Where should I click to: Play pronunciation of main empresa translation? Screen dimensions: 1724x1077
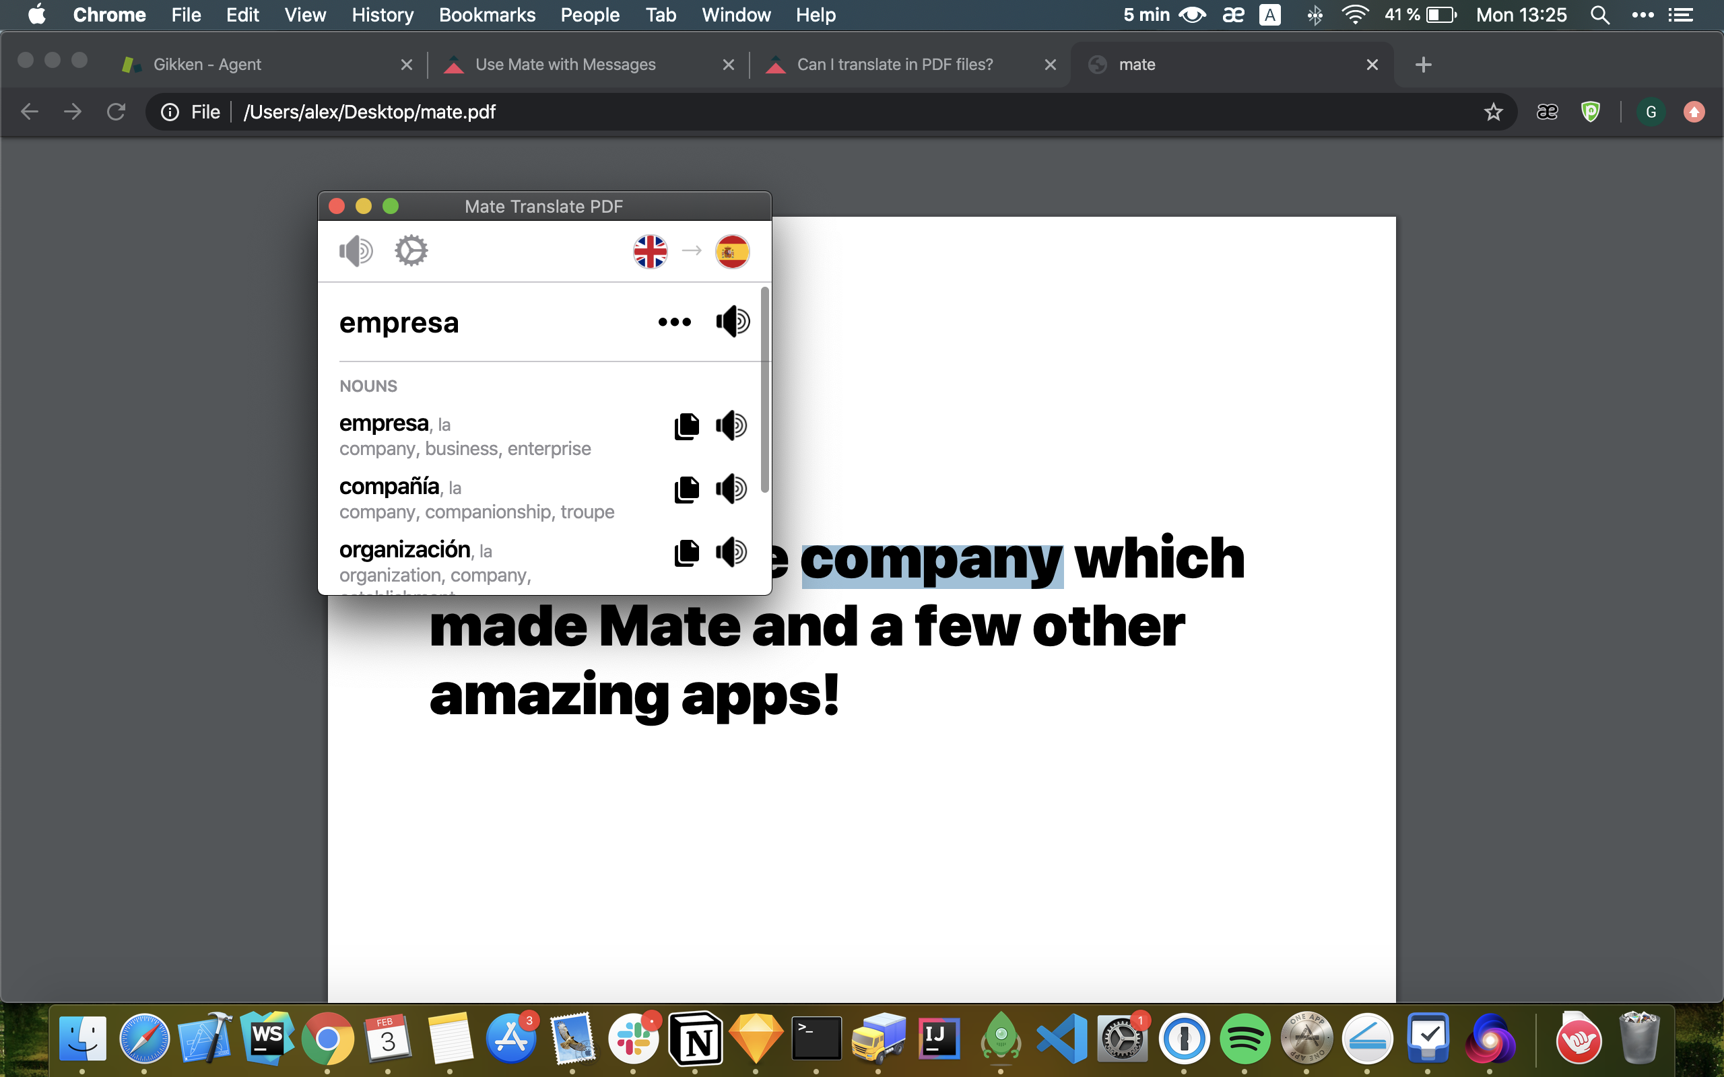[732, 322]
